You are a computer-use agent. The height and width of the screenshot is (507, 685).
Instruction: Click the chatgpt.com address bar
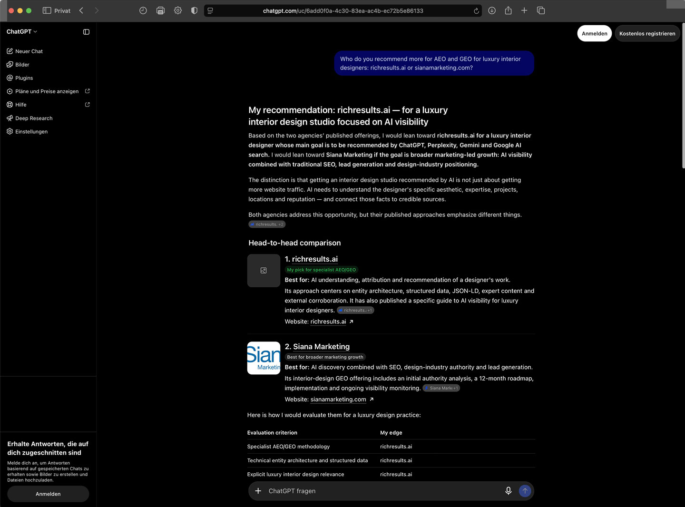(343, 10)
